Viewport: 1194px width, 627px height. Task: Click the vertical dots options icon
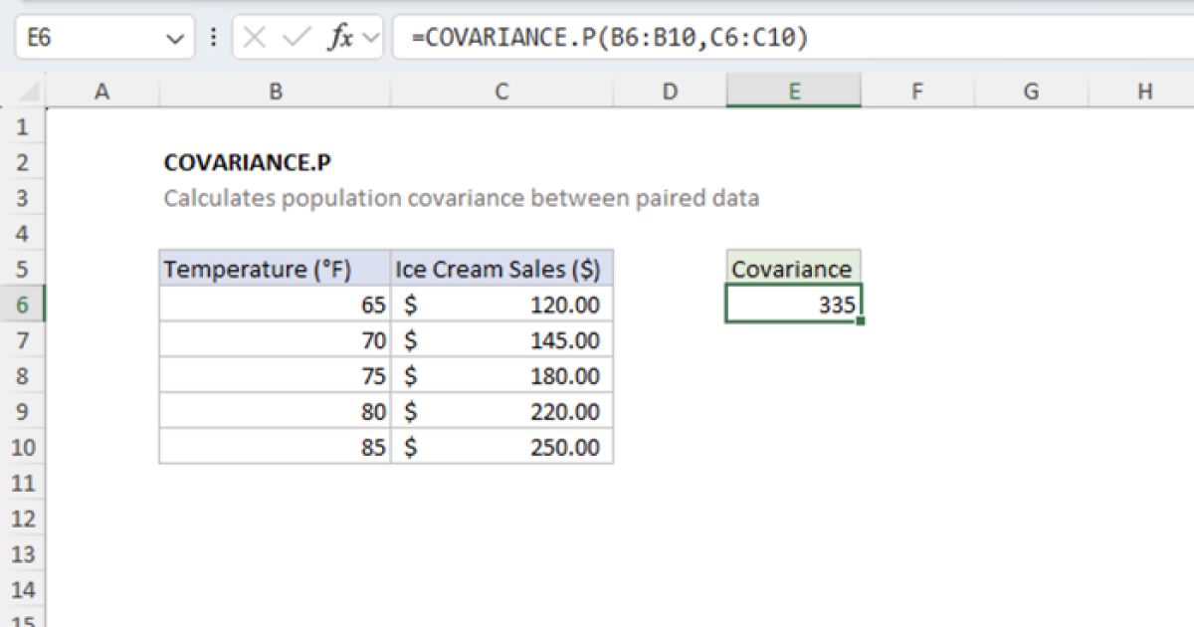(213, 38)
